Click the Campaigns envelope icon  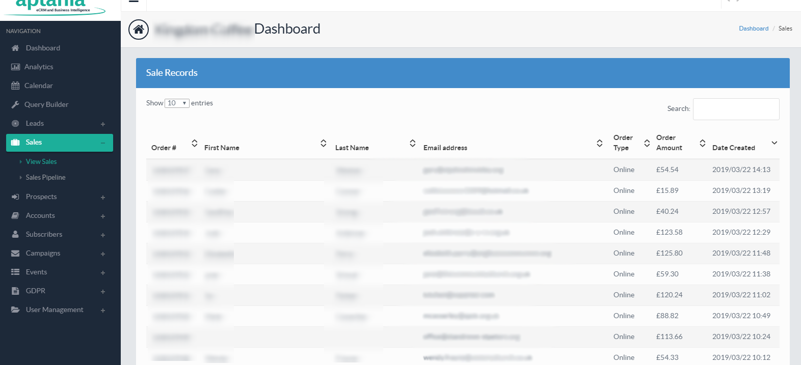[x=15, y=253]
